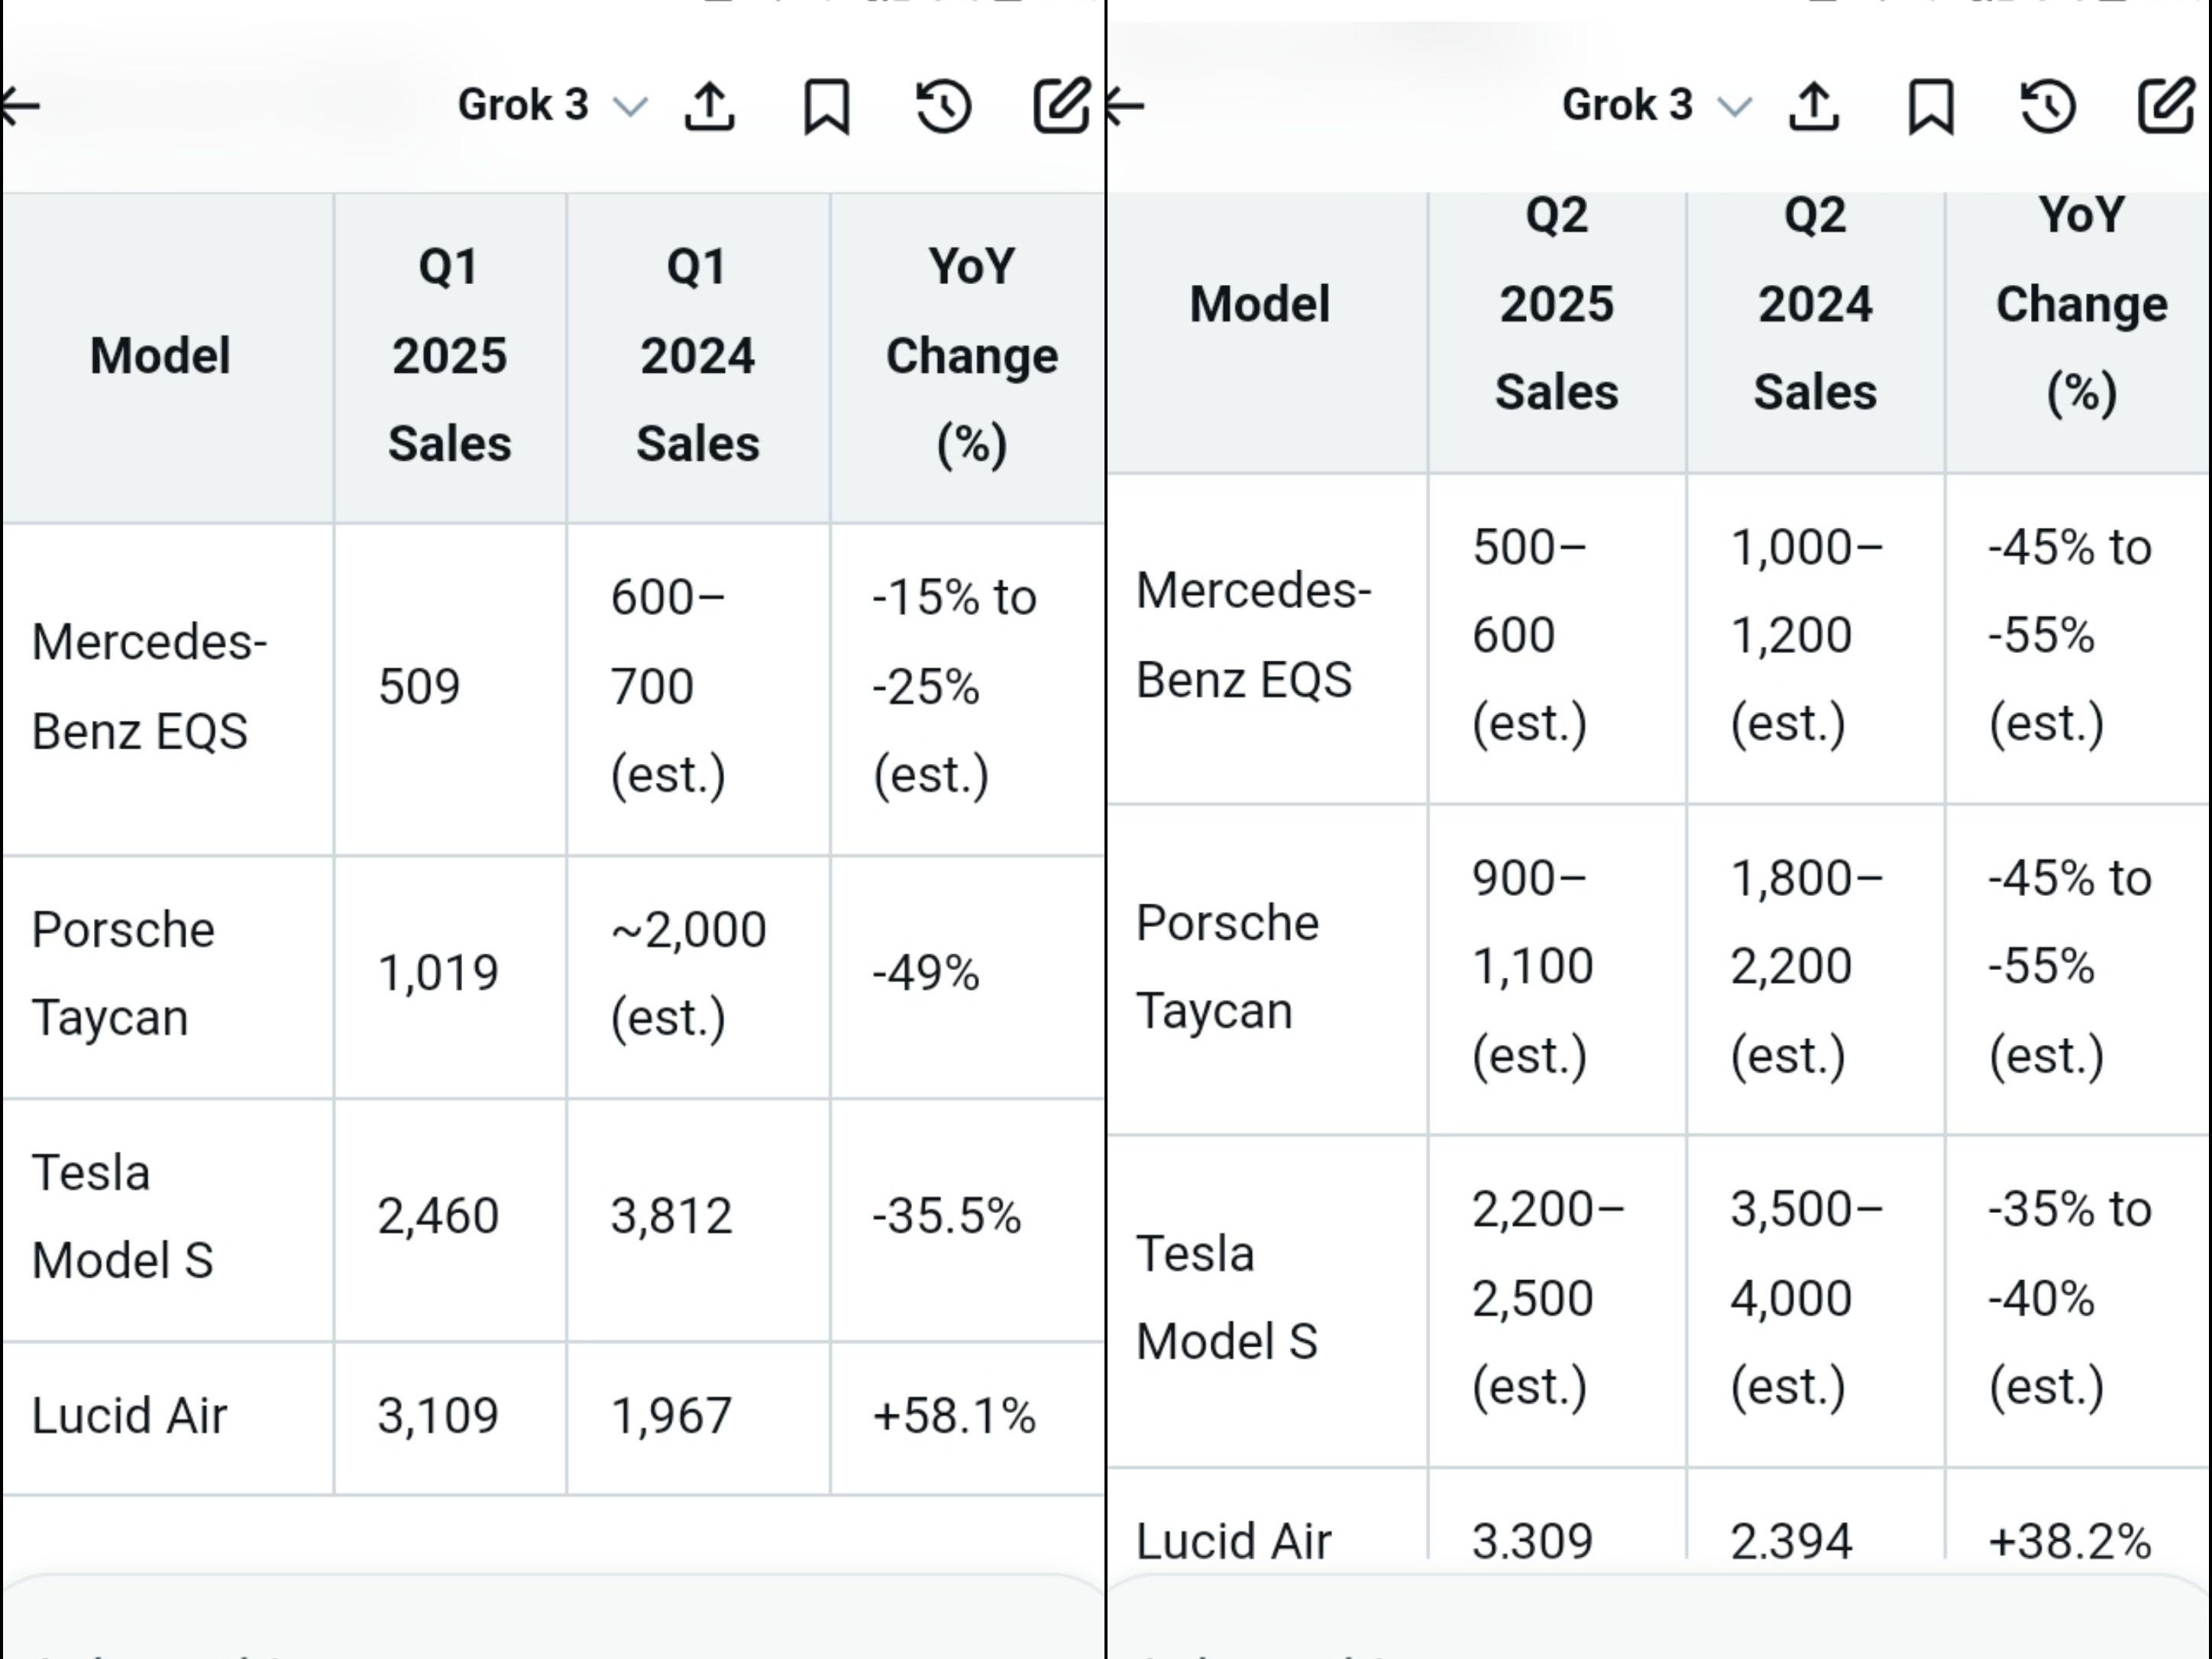Viewport: 2212px width, 1659px height.
Task: Tap the share upload icon in left screen
Action: pyautogui.click(x=710, y=106)
